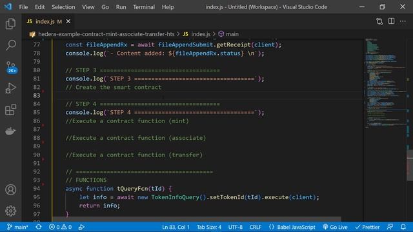This screenshot has width=413, height=232.
Task: Click the horizontal editor scrollbar
Action: pyautogui.click(x=196, y=219)
